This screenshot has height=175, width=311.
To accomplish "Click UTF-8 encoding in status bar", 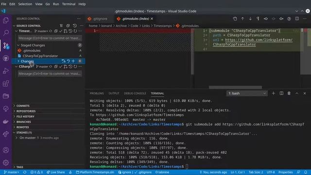I will 271,172.
